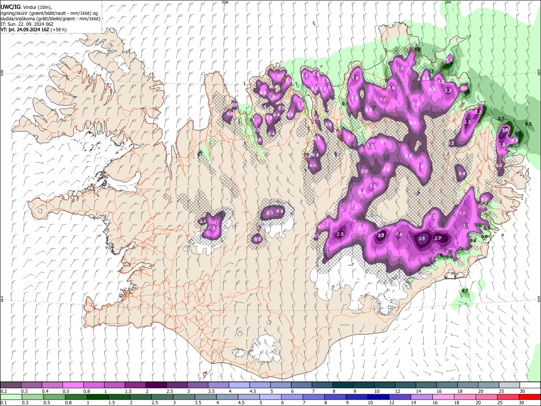Pick the dark mauve 0.2 swatch in the snow scale
Image resolution: width=541 pixels, height=406 pixels.
pyautogui.click(x=11, y=385)
